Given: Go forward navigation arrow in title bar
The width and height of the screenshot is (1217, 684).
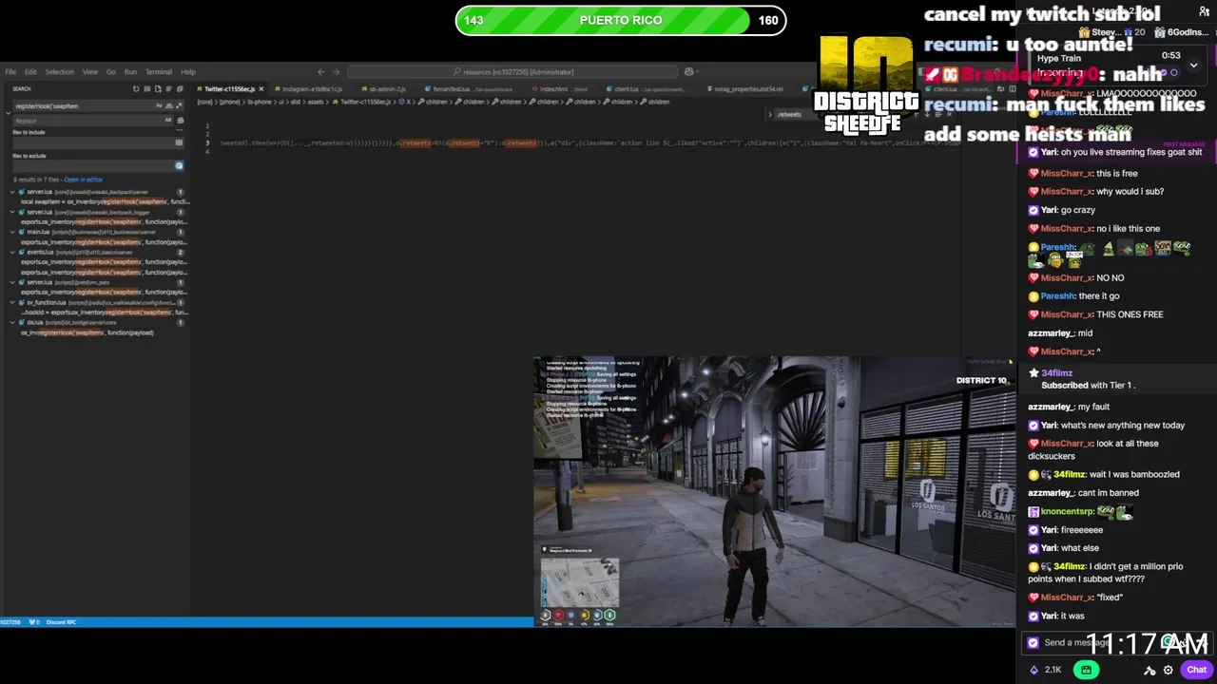Looking at the screenshot, I should pyautogui.click(x=336, y=71).
